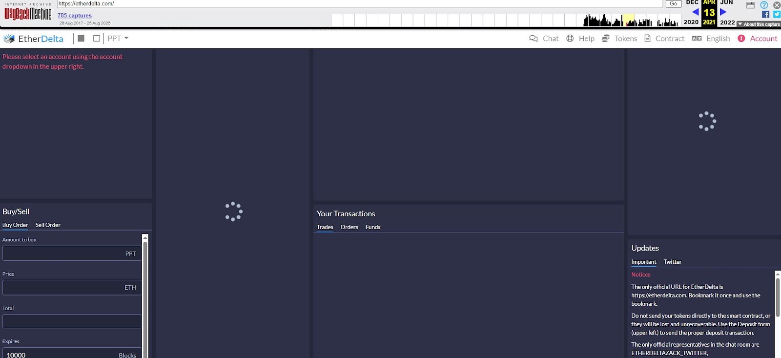Click the JUN month link
Viewport: 781px width, 358px height.
point(726,2)
